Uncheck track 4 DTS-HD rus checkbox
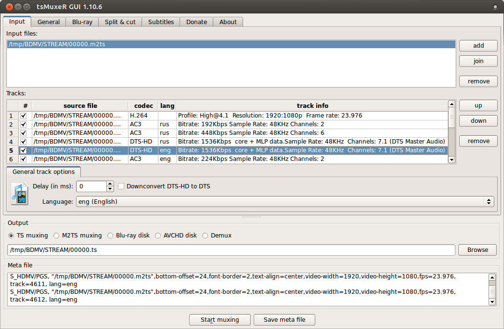This screenshot has height=329, width=504. click(23, 142)
